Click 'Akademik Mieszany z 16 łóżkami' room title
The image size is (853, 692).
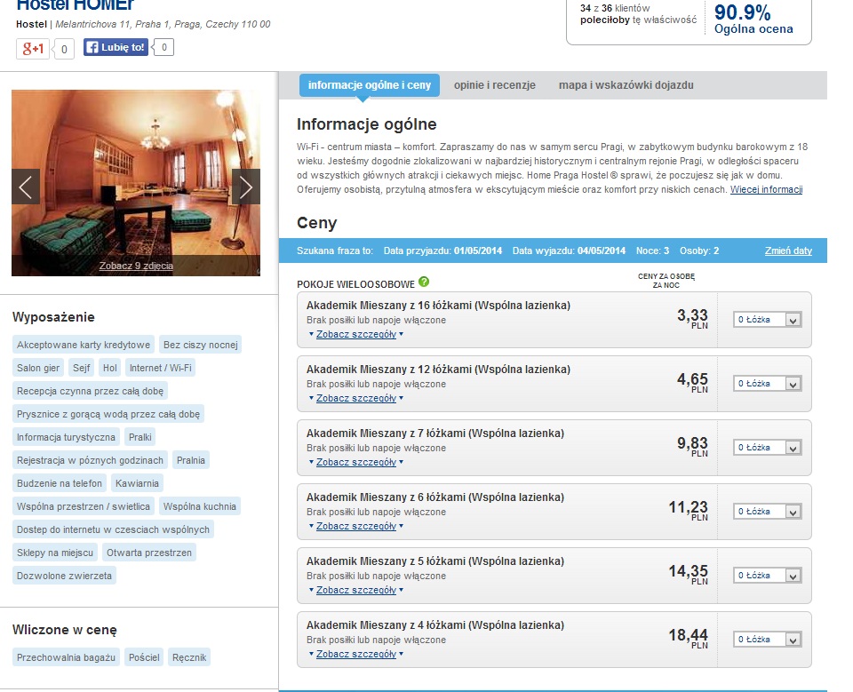[x=438, y=306]
